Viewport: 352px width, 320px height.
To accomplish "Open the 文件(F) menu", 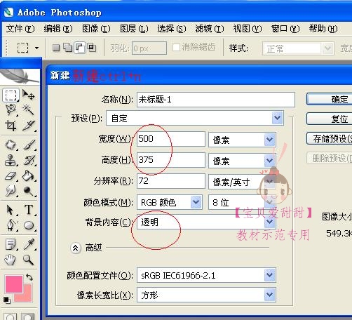I will pyautogui.click(x=20, y=29).
